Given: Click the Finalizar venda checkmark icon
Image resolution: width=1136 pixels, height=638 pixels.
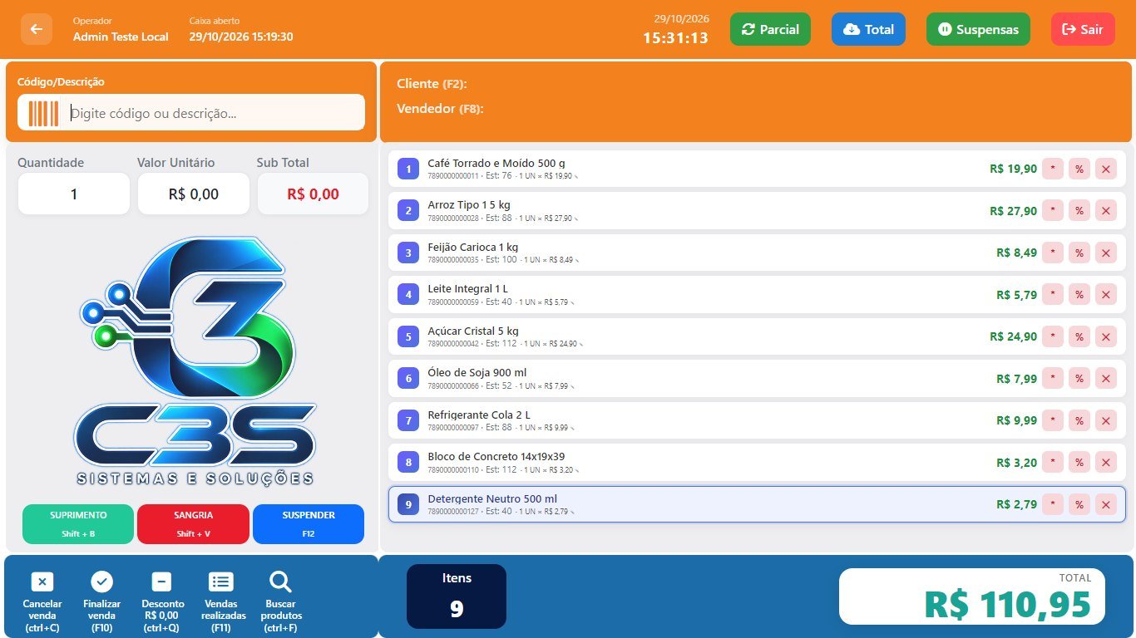Looking at the screenshot, I should [x=101, y=582].
